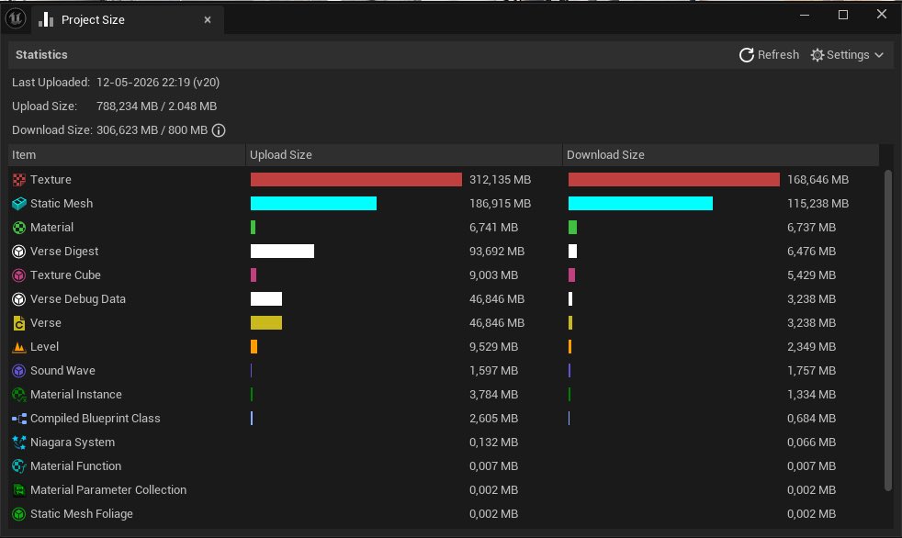The height and width of the screenshot is (538, 902).
Task: Click the Texture Cube icon
Action: 19,275
